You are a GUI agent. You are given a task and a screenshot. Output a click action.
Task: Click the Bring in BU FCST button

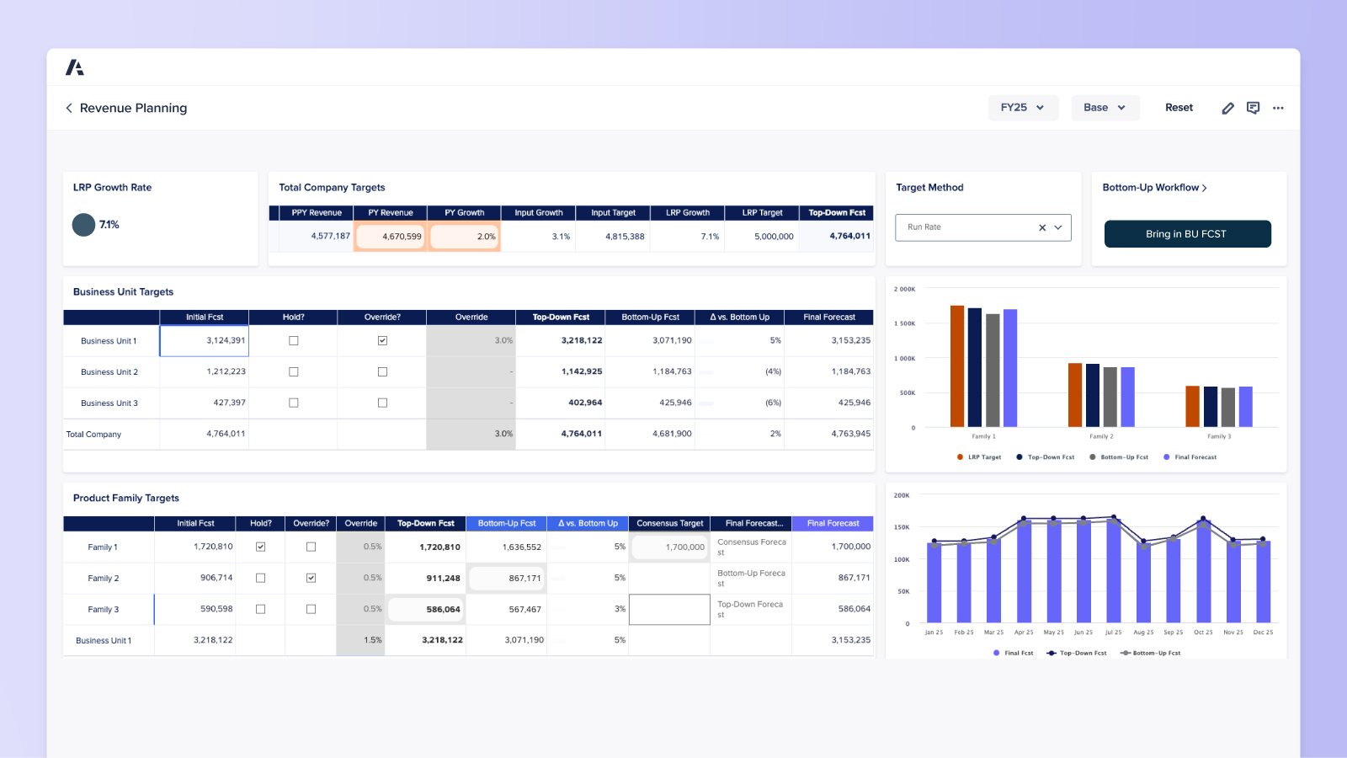pyautogui.click(x=1187, y=233)
